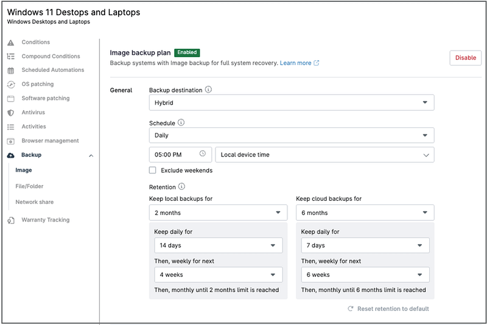Image resolution: width=487 pixels, height=325 pixels.
Task: Select the File/Folder backup sub-item
Action: (x=29, y=186)
